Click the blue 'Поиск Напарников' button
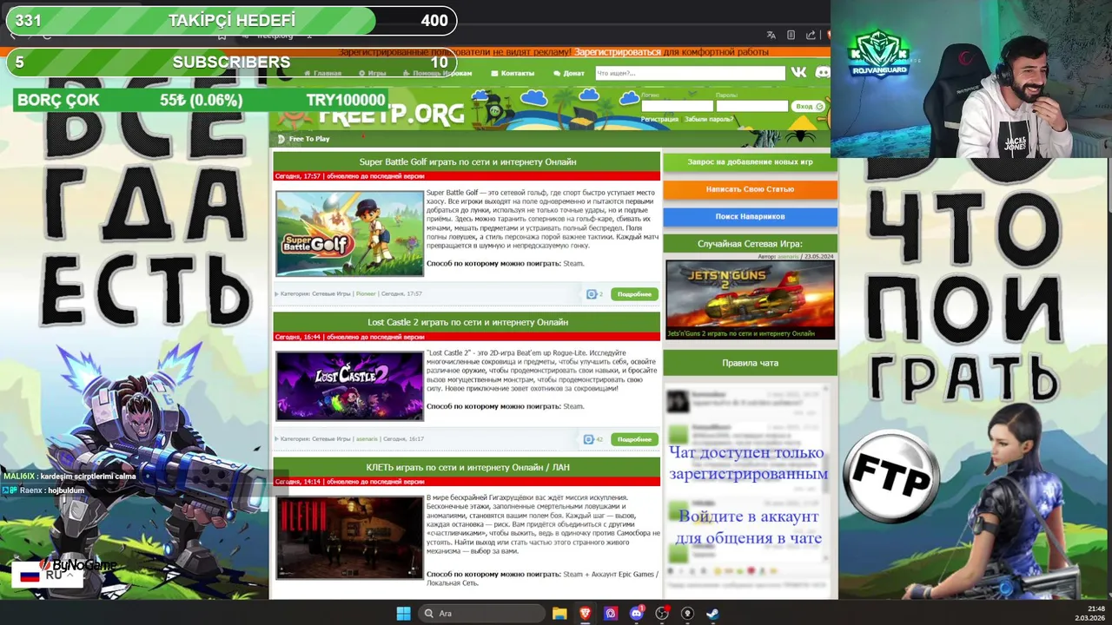This screenshot has width=1112, height=625. pos(750,216)
